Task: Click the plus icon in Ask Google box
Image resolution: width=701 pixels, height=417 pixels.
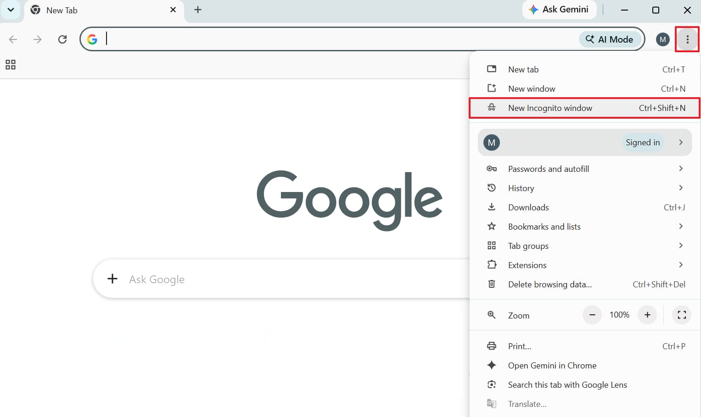Action: click(x=112, y=279)
